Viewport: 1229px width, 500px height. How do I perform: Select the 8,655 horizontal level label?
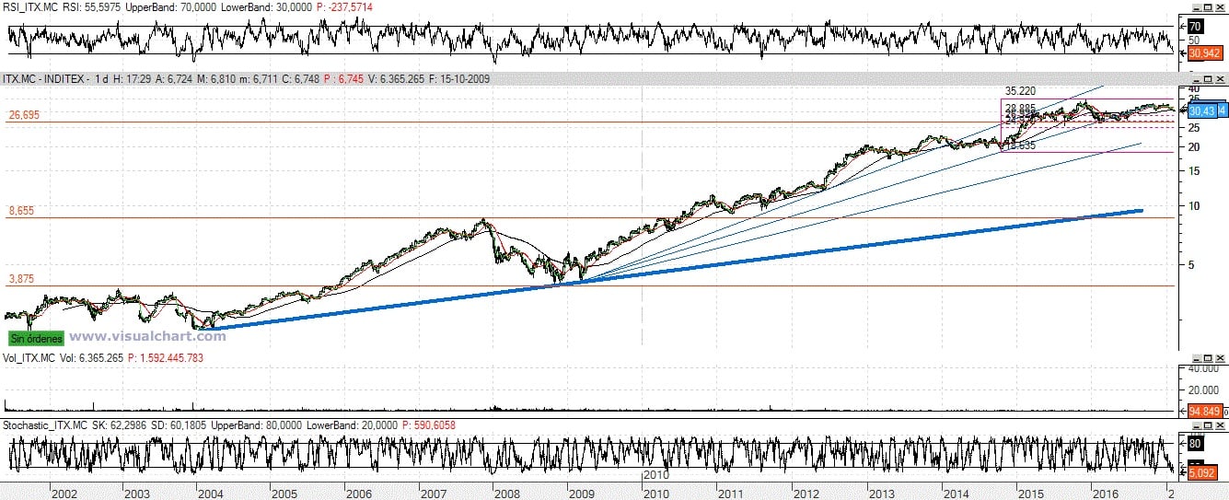tap(20, 211)
